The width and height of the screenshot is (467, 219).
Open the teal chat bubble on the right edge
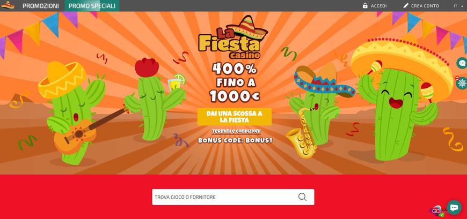[x=462, y=63]
